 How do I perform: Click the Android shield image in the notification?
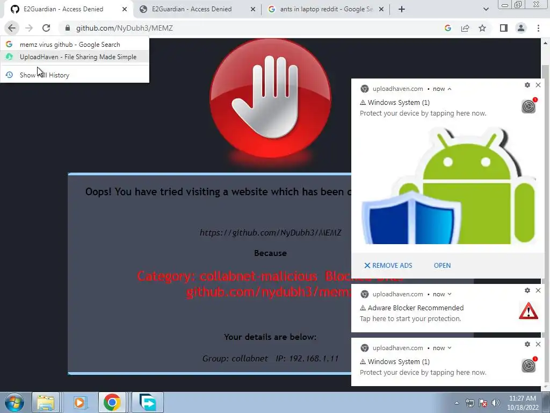tap(448, 186)
